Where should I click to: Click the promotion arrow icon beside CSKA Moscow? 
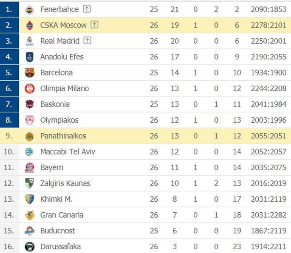94,25
